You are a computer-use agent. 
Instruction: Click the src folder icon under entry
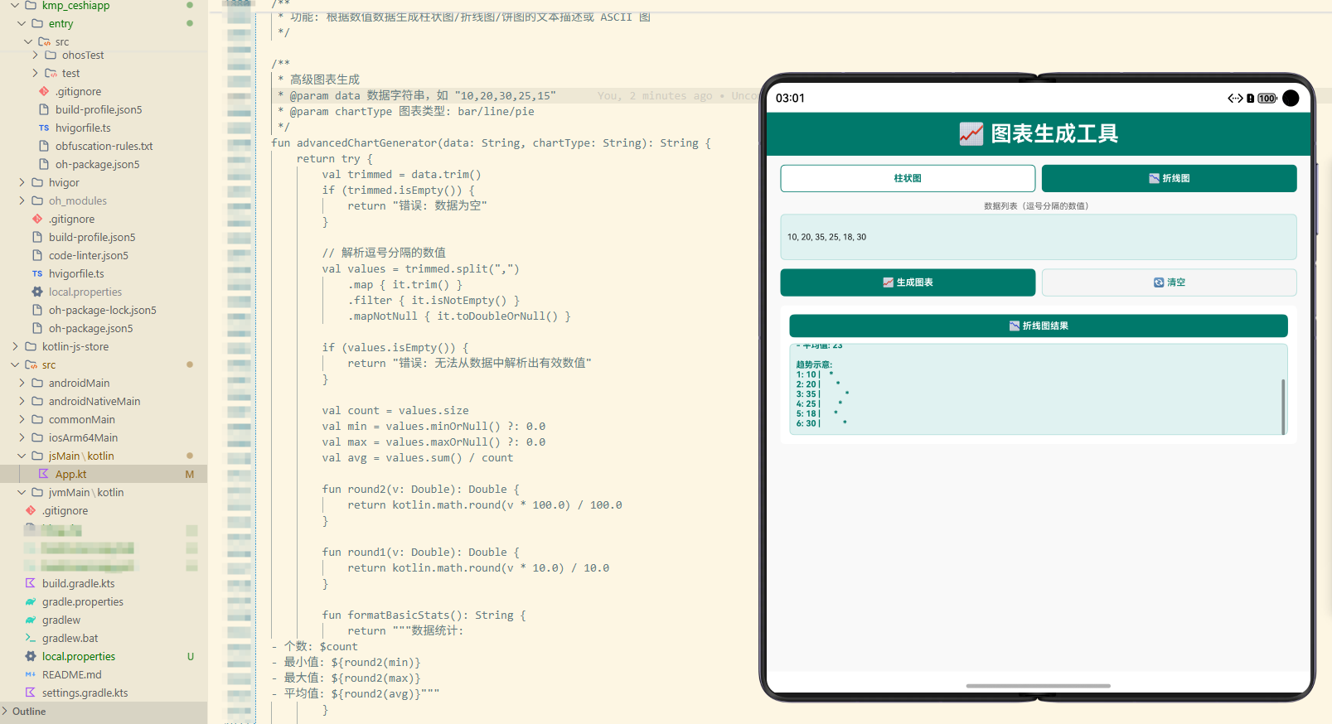pos(44,42)
